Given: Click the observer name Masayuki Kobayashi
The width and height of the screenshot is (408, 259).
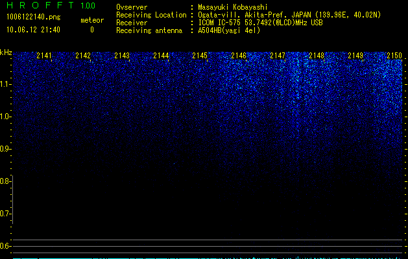Looking at the screenshot, I should 233,7.
